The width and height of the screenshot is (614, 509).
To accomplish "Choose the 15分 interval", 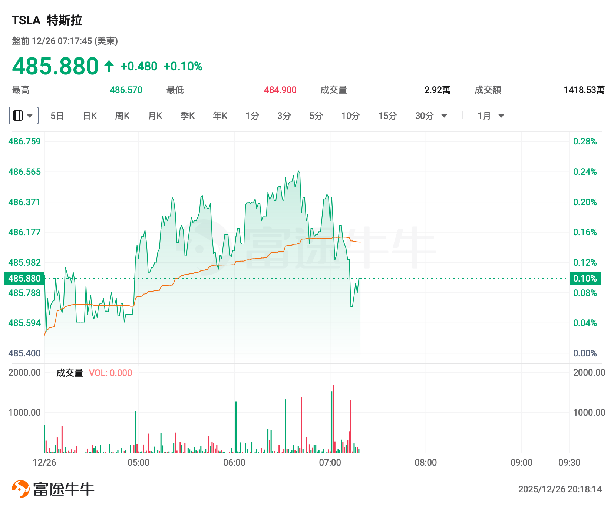I will coord(387,116).
